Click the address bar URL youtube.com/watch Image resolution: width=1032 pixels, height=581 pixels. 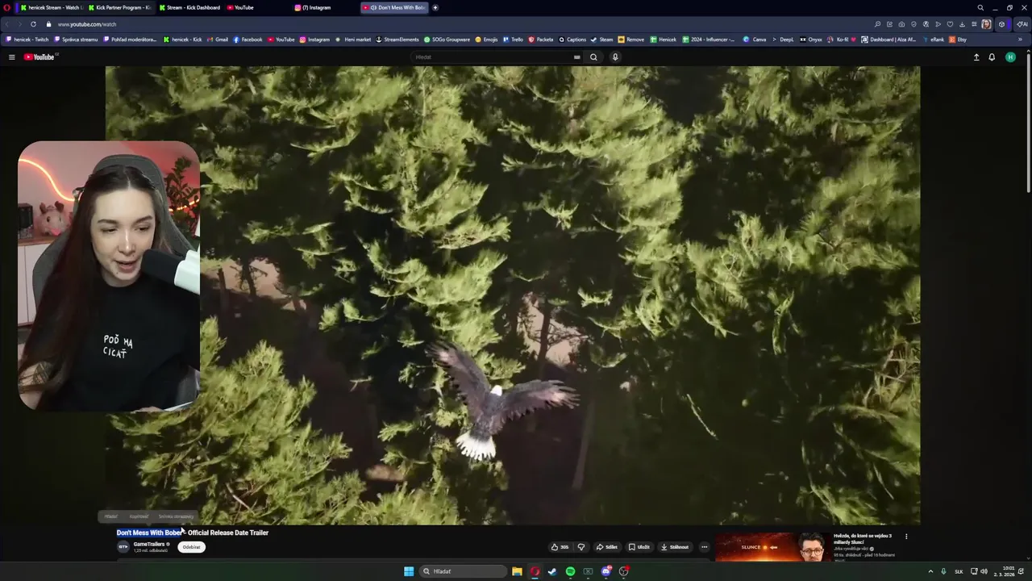(x=87, y=24)
